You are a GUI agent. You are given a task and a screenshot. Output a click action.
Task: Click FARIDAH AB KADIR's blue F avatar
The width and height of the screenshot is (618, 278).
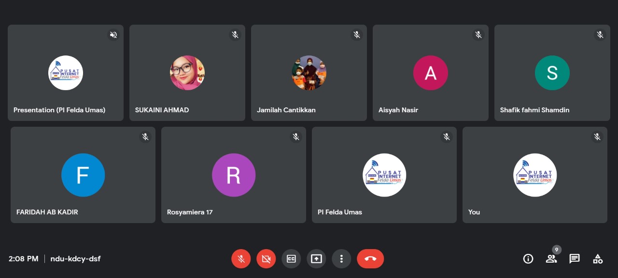tap(83, 175)
